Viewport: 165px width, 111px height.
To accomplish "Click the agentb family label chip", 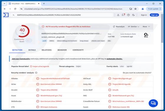I will pos(129,66).
